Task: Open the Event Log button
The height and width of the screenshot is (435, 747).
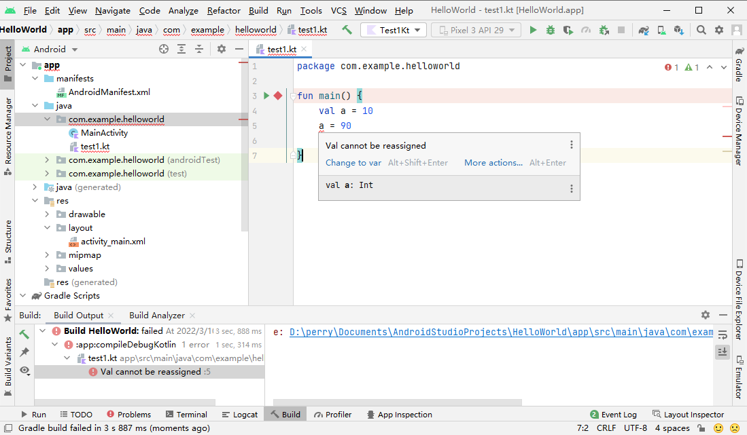Action: (x=613, y=415)
